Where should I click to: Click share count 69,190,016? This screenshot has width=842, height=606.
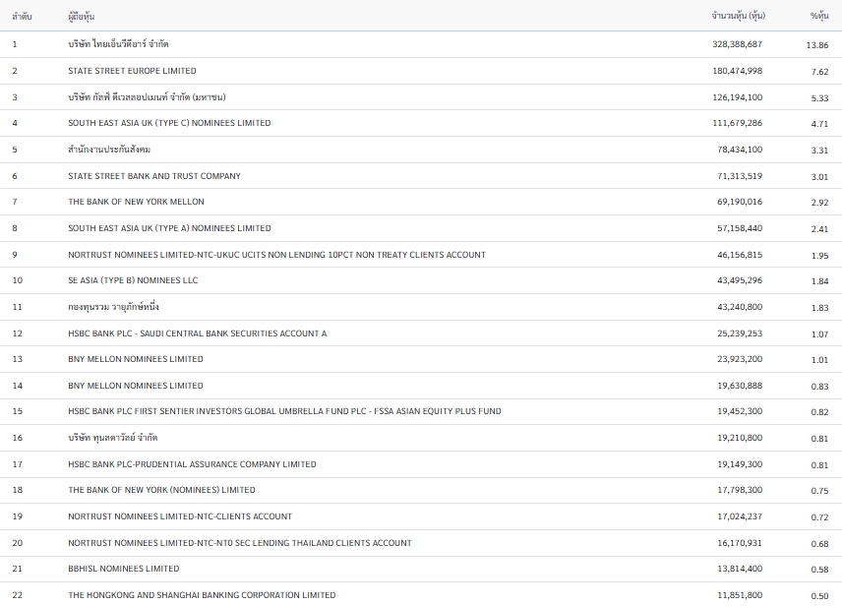(740, 202)
